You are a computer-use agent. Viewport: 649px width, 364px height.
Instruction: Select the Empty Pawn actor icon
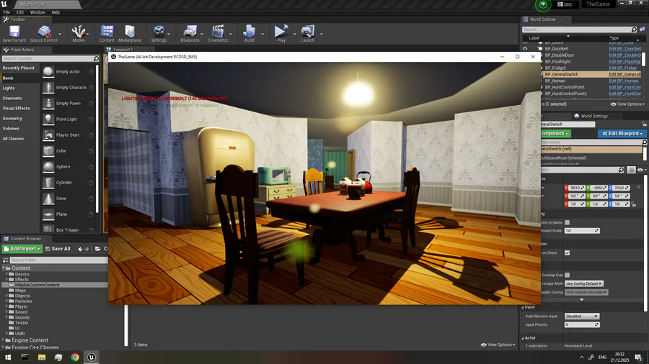pyautogui.click(x=48, y=103)
